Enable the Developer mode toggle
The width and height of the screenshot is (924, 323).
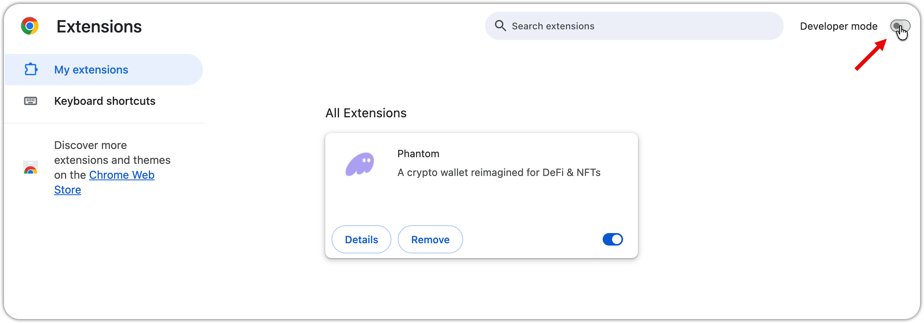pyautogui.click(x=900, y=26)
